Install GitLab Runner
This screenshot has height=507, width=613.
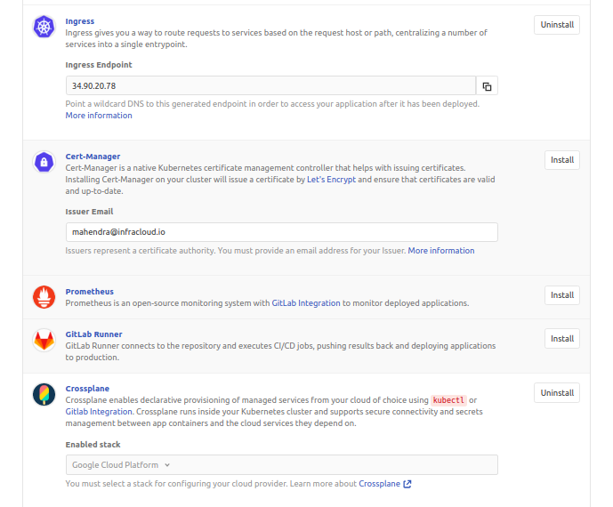[561, 339]
